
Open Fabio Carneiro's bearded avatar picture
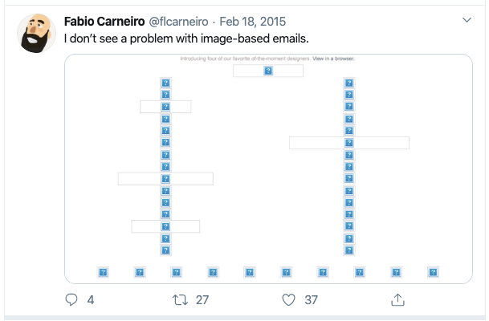[36, 33]
